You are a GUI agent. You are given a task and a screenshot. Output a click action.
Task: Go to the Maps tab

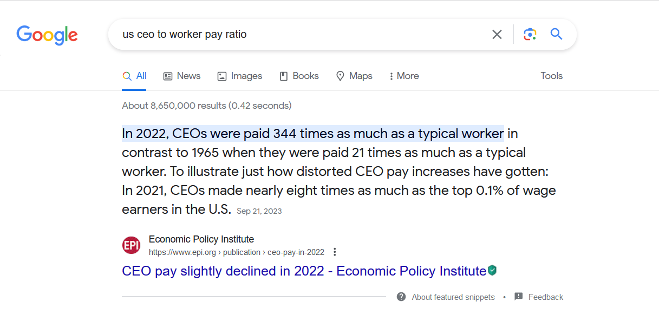pyautogui.click(x=354, y=76)
